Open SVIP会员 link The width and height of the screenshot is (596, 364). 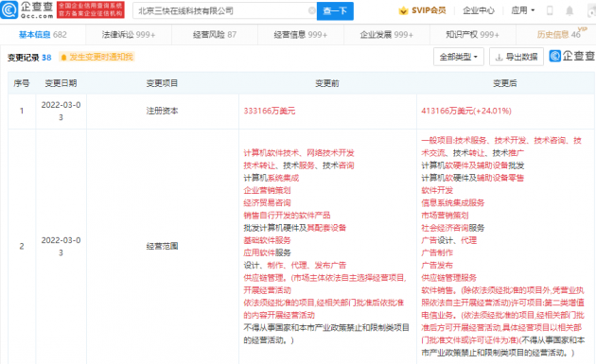[429, 10]
